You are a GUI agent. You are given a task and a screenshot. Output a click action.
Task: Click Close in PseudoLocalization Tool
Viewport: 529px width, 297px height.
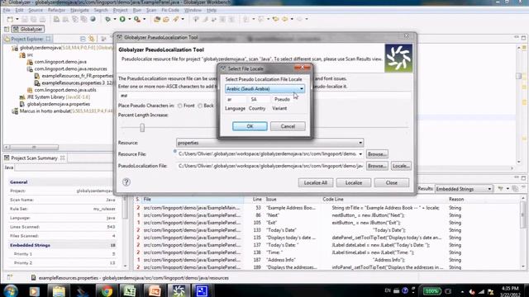pyautogui.click(x=391, y=182)
